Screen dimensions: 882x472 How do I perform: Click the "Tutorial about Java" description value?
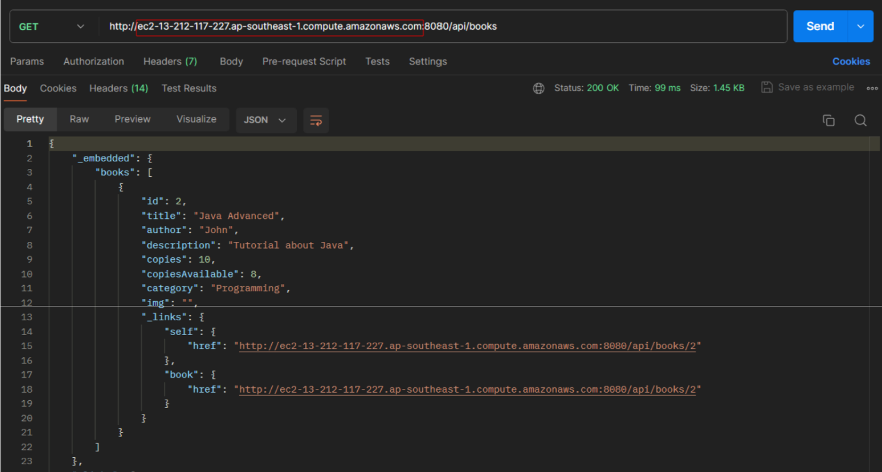coord(288,245)
